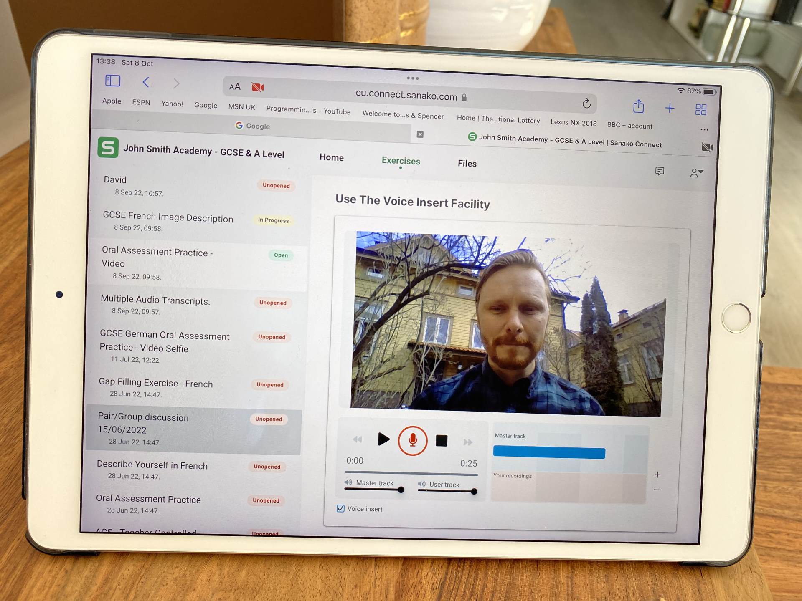Open the AA page settings menu
802x601 pixels.
click(x=235, y=86)
